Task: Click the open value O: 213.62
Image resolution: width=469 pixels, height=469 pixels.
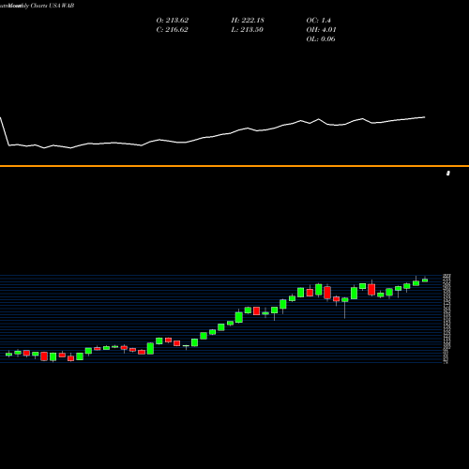Action: pyautogui.click(x=173, y=21)
